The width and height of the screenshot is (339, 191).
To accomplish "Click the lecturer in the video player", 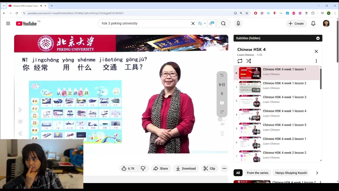I will pos(169,107).
